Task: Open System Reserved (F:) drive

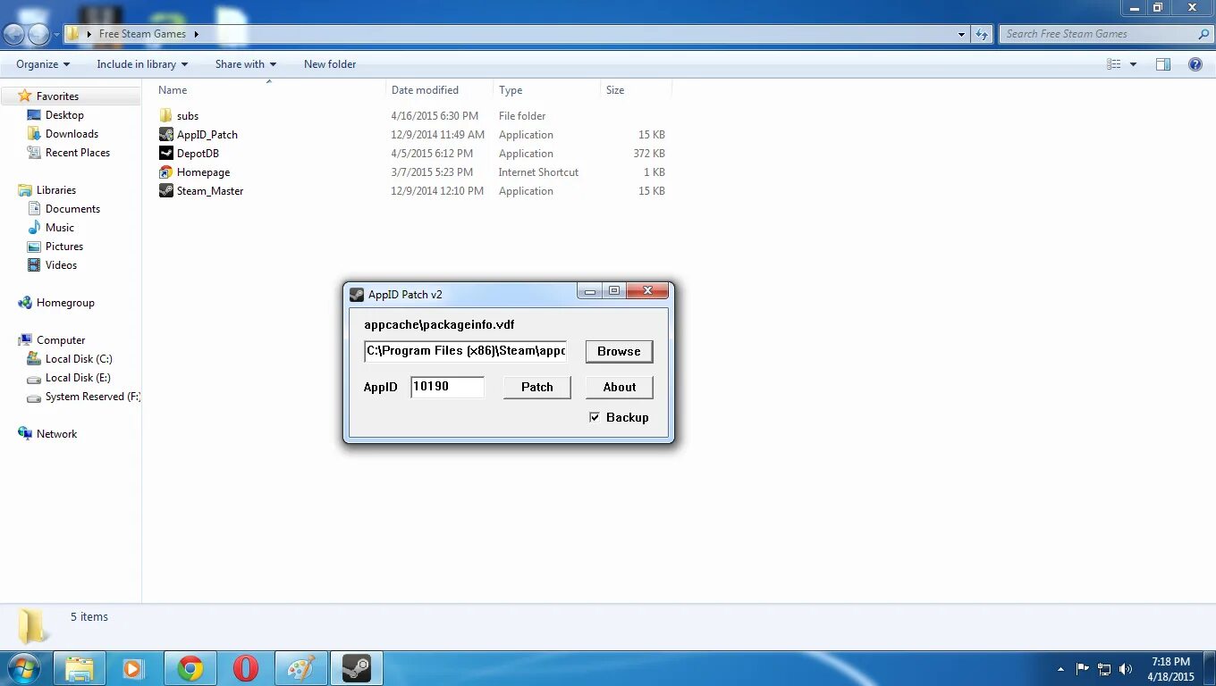Action: coord(93,397)
